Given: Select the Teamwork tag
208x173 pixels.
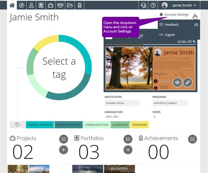Looking at the screenshot, I should tap(139, 125).
